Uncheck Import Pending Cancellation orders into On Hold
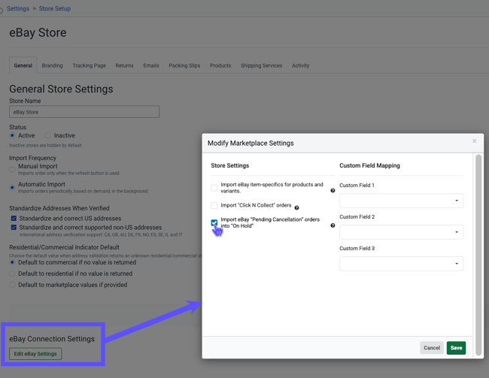Image resolution: width=489 pixels, height=378 pixels. point(214,222)
